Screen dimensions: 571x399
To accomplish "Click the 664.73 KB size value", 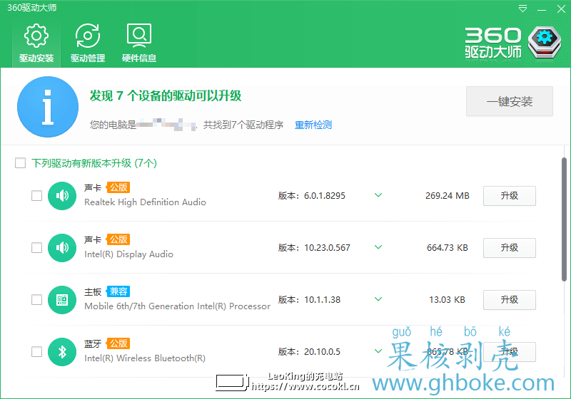I will click(448, 248).
